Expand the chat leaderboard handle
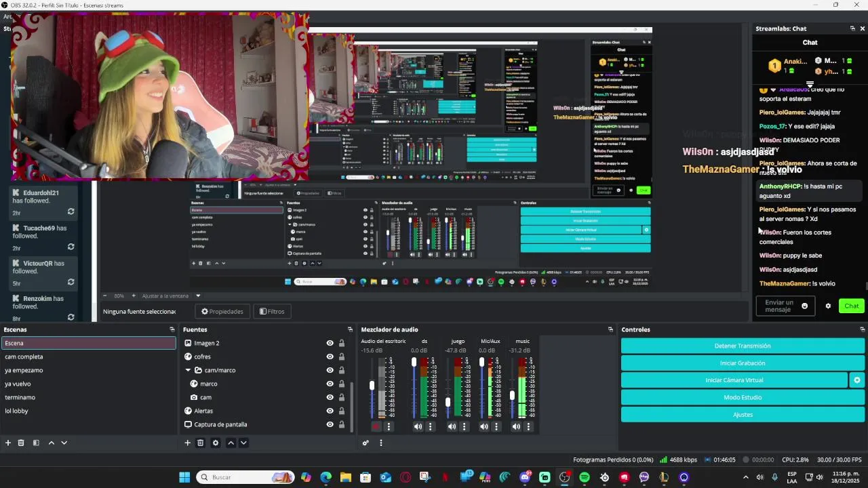 click(x=810, y=85)
